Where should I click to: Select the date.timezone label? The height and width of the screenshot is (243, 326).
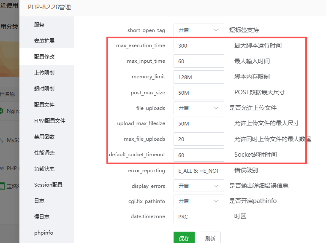pos(148,216)
